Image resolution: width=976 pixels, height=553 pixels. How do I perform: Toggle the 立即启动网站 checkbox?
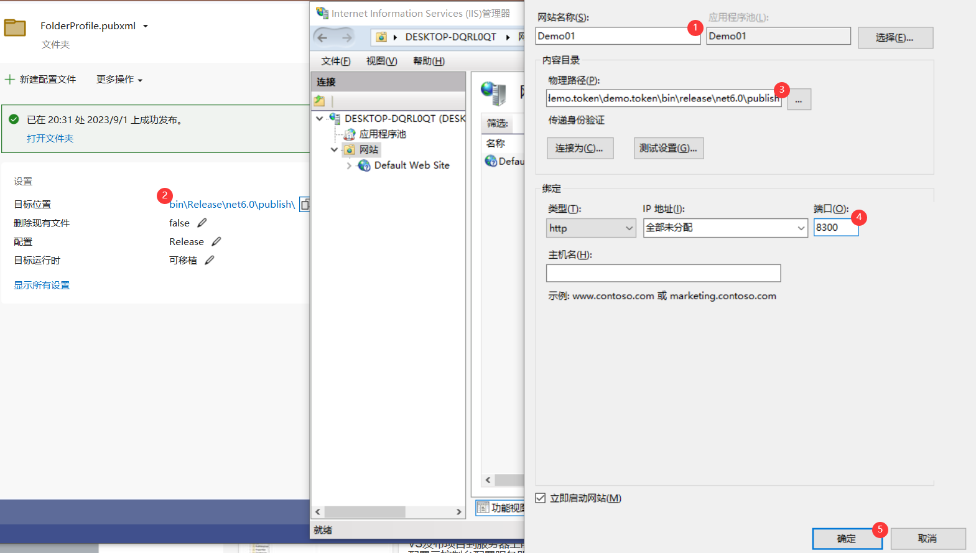pyautogui.click(x=541, y=498)
